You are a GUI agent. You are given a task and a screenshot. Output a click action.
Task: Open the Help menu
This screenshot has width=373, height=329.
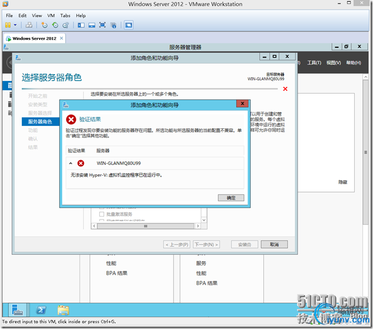(x=81, y=15)
